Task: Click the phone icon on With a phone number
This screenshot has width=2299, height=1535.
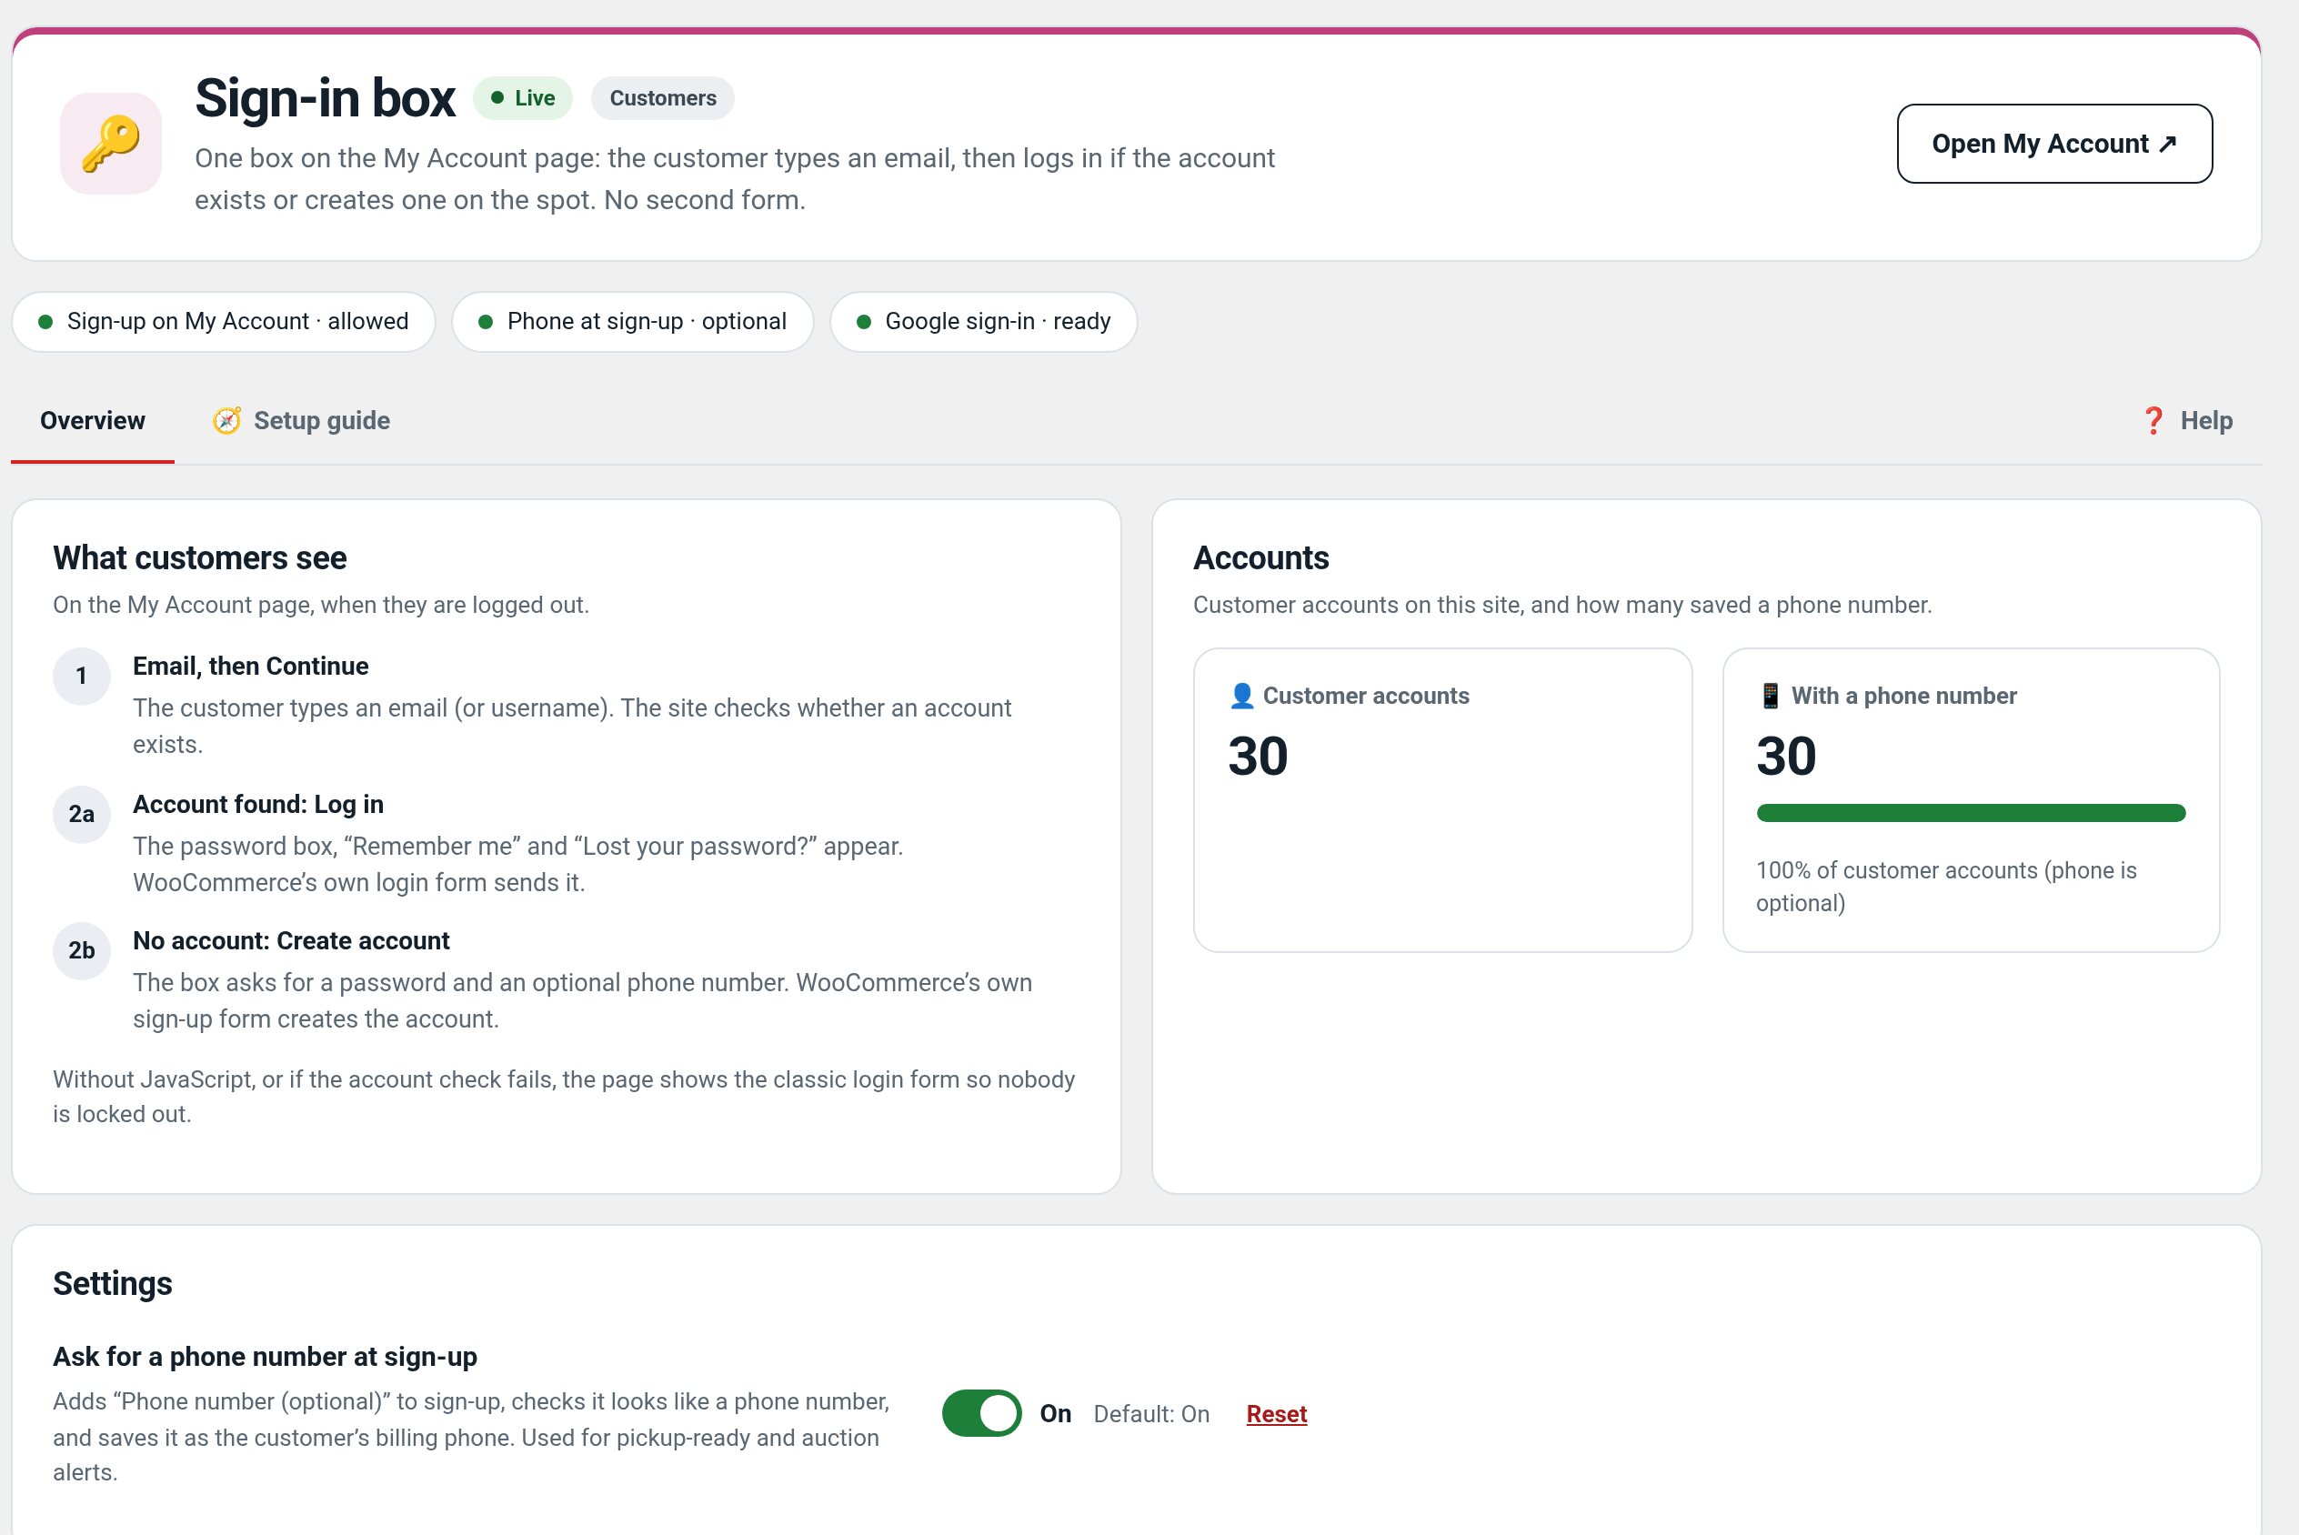Action: click(1770, 696)
